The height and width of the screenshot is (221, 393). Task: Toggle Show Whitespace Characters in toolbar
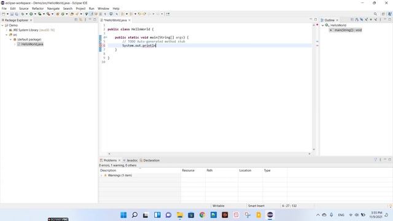[x=105, y=14]
